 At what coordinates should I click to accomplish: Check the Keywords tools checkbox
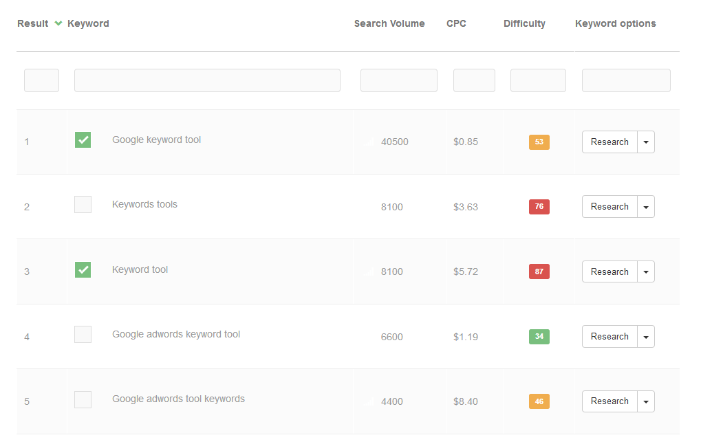pyautogui.click(x=83, y=205)
